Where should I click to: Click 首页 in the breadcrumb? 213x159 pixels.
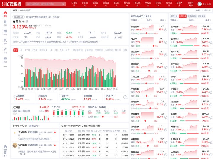pos(15,10)
